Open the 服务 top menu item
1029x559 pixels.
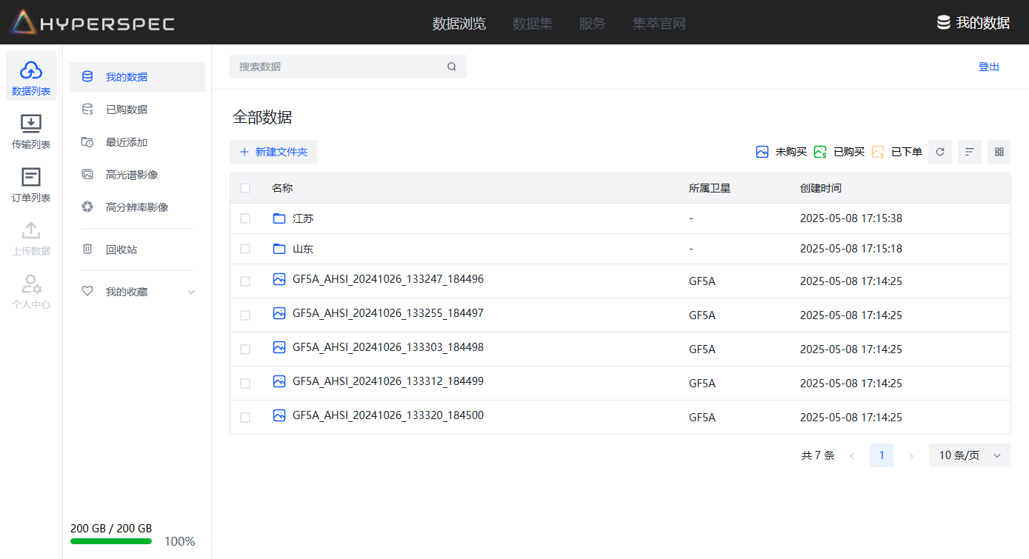point(592,24)
